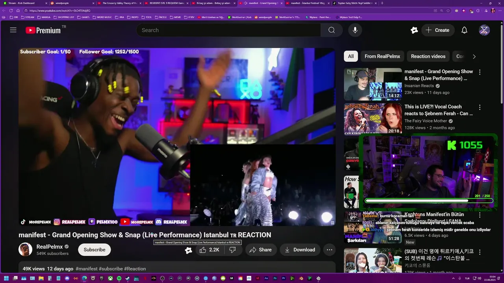Open RealPelmx channel name link
This screenshot has height=283, width=504.
pos(50,247)
